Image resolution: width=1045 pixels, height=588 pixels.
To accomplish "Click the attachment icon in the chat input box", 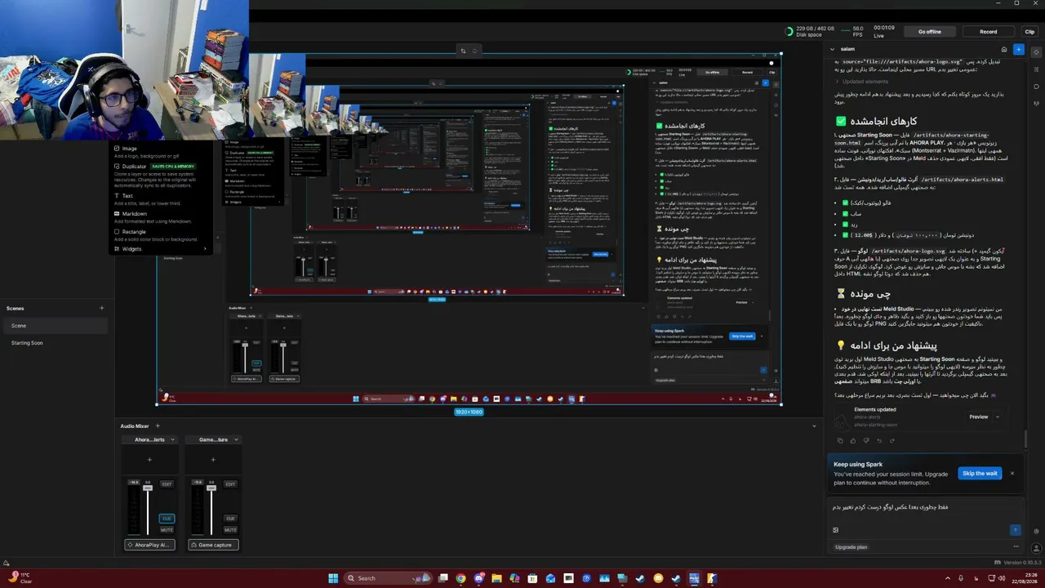I will (x=835, y=530).
